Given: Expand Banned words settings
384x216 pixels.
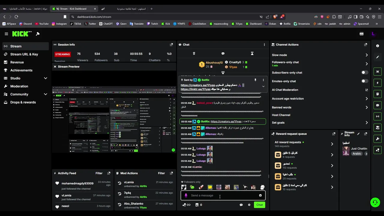Looking at the screenshot, I should (x=367, y=107).
